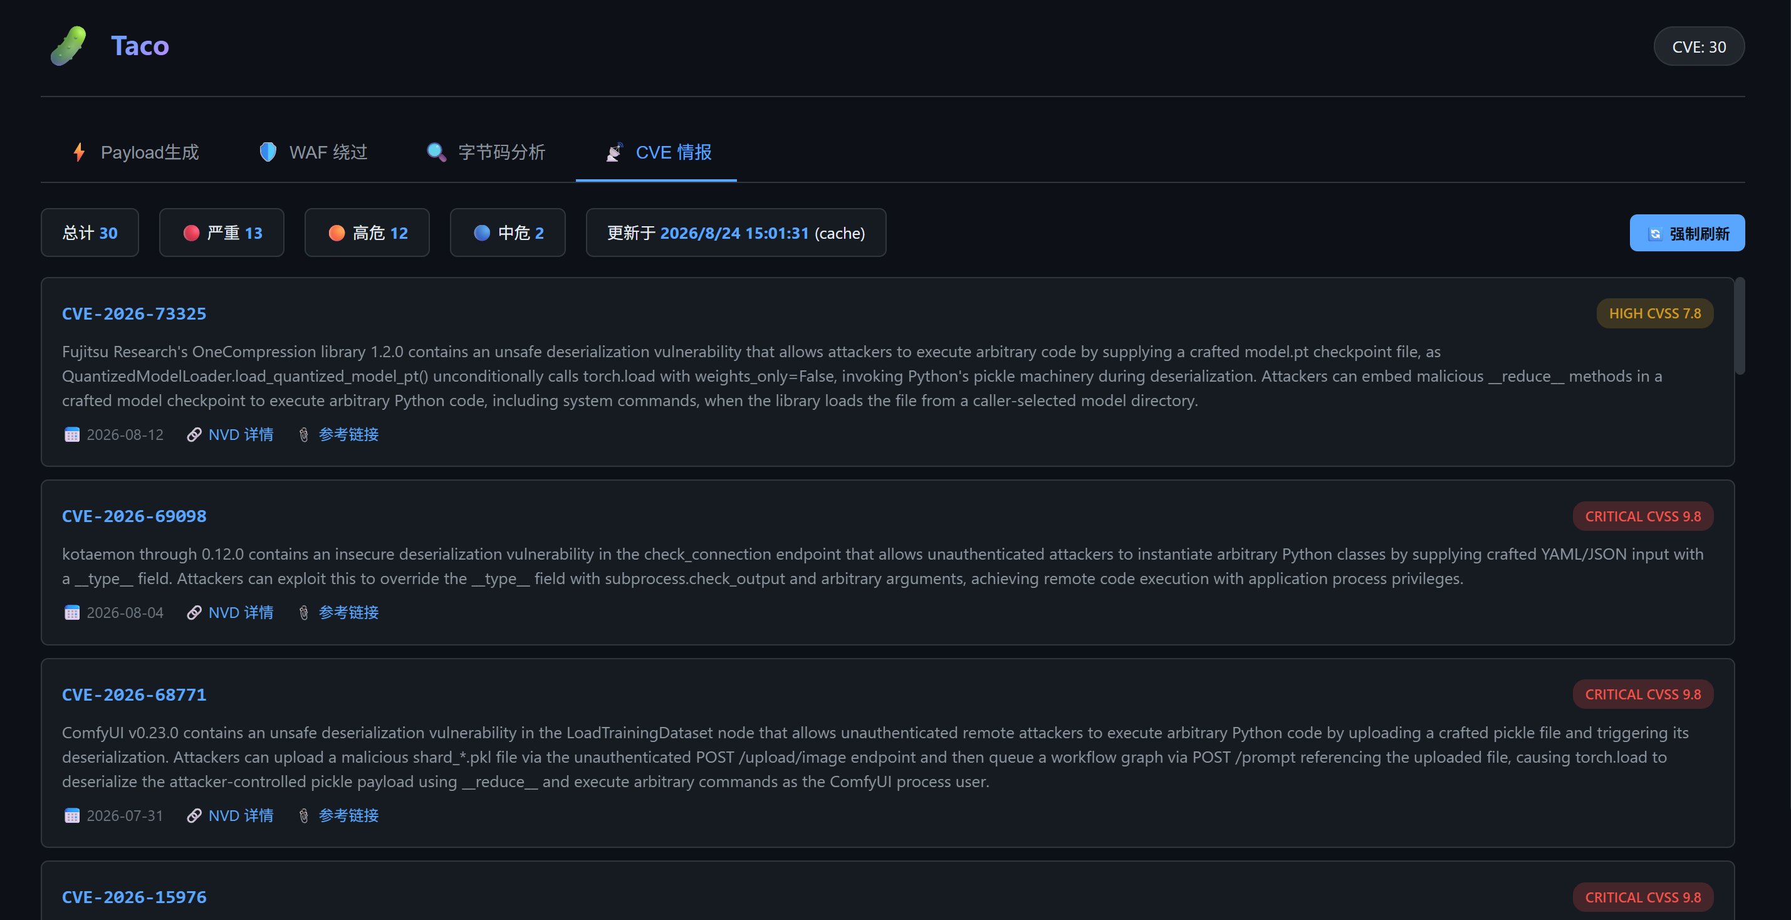Click the date 2026-07-31
This screenshot has height=920, width=1791.
[125, 816]
